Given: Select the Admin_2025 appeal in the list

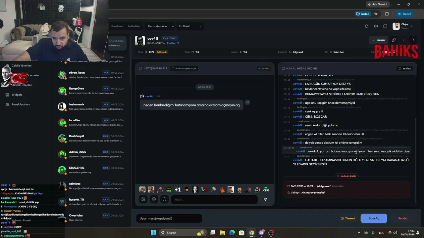Looking at the screenshot, I should 91,154.
